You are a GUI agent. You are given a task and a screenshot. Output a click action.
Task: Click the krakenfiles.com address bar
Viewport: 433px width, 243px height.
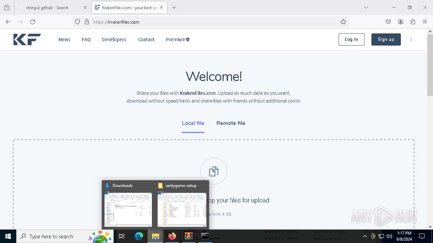[x=210, y=22]
